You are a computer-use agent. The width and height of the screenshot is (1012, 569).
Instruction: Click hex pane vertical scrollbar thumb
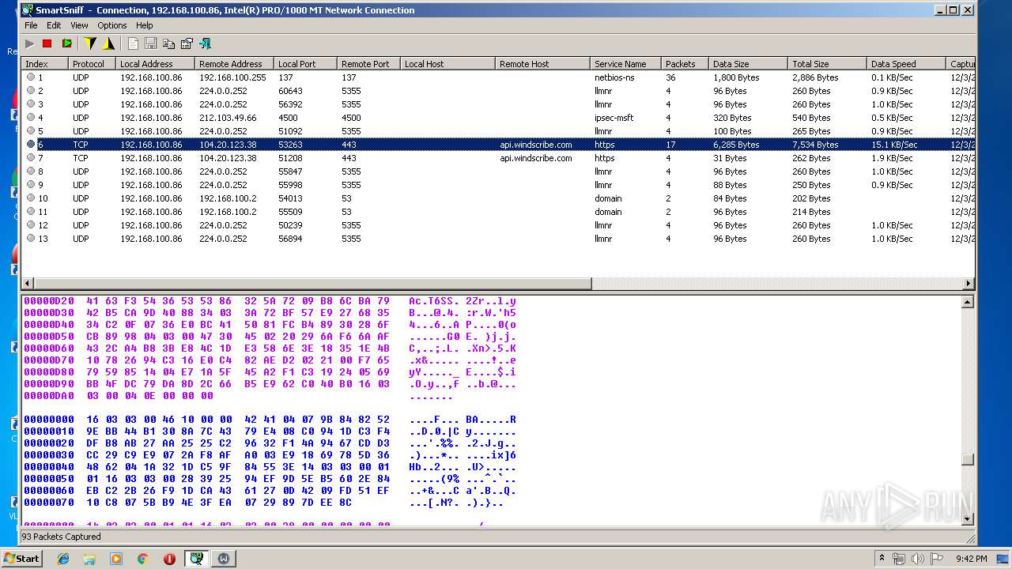point(968,460)
